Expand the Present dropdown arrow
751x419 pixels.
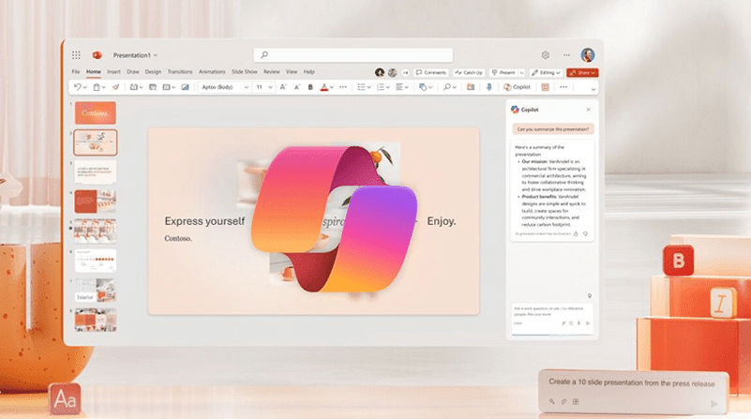[521, 73]
